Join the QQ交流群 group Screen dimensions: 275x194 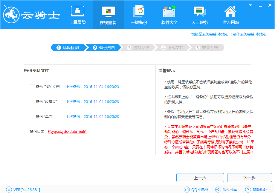197,189
